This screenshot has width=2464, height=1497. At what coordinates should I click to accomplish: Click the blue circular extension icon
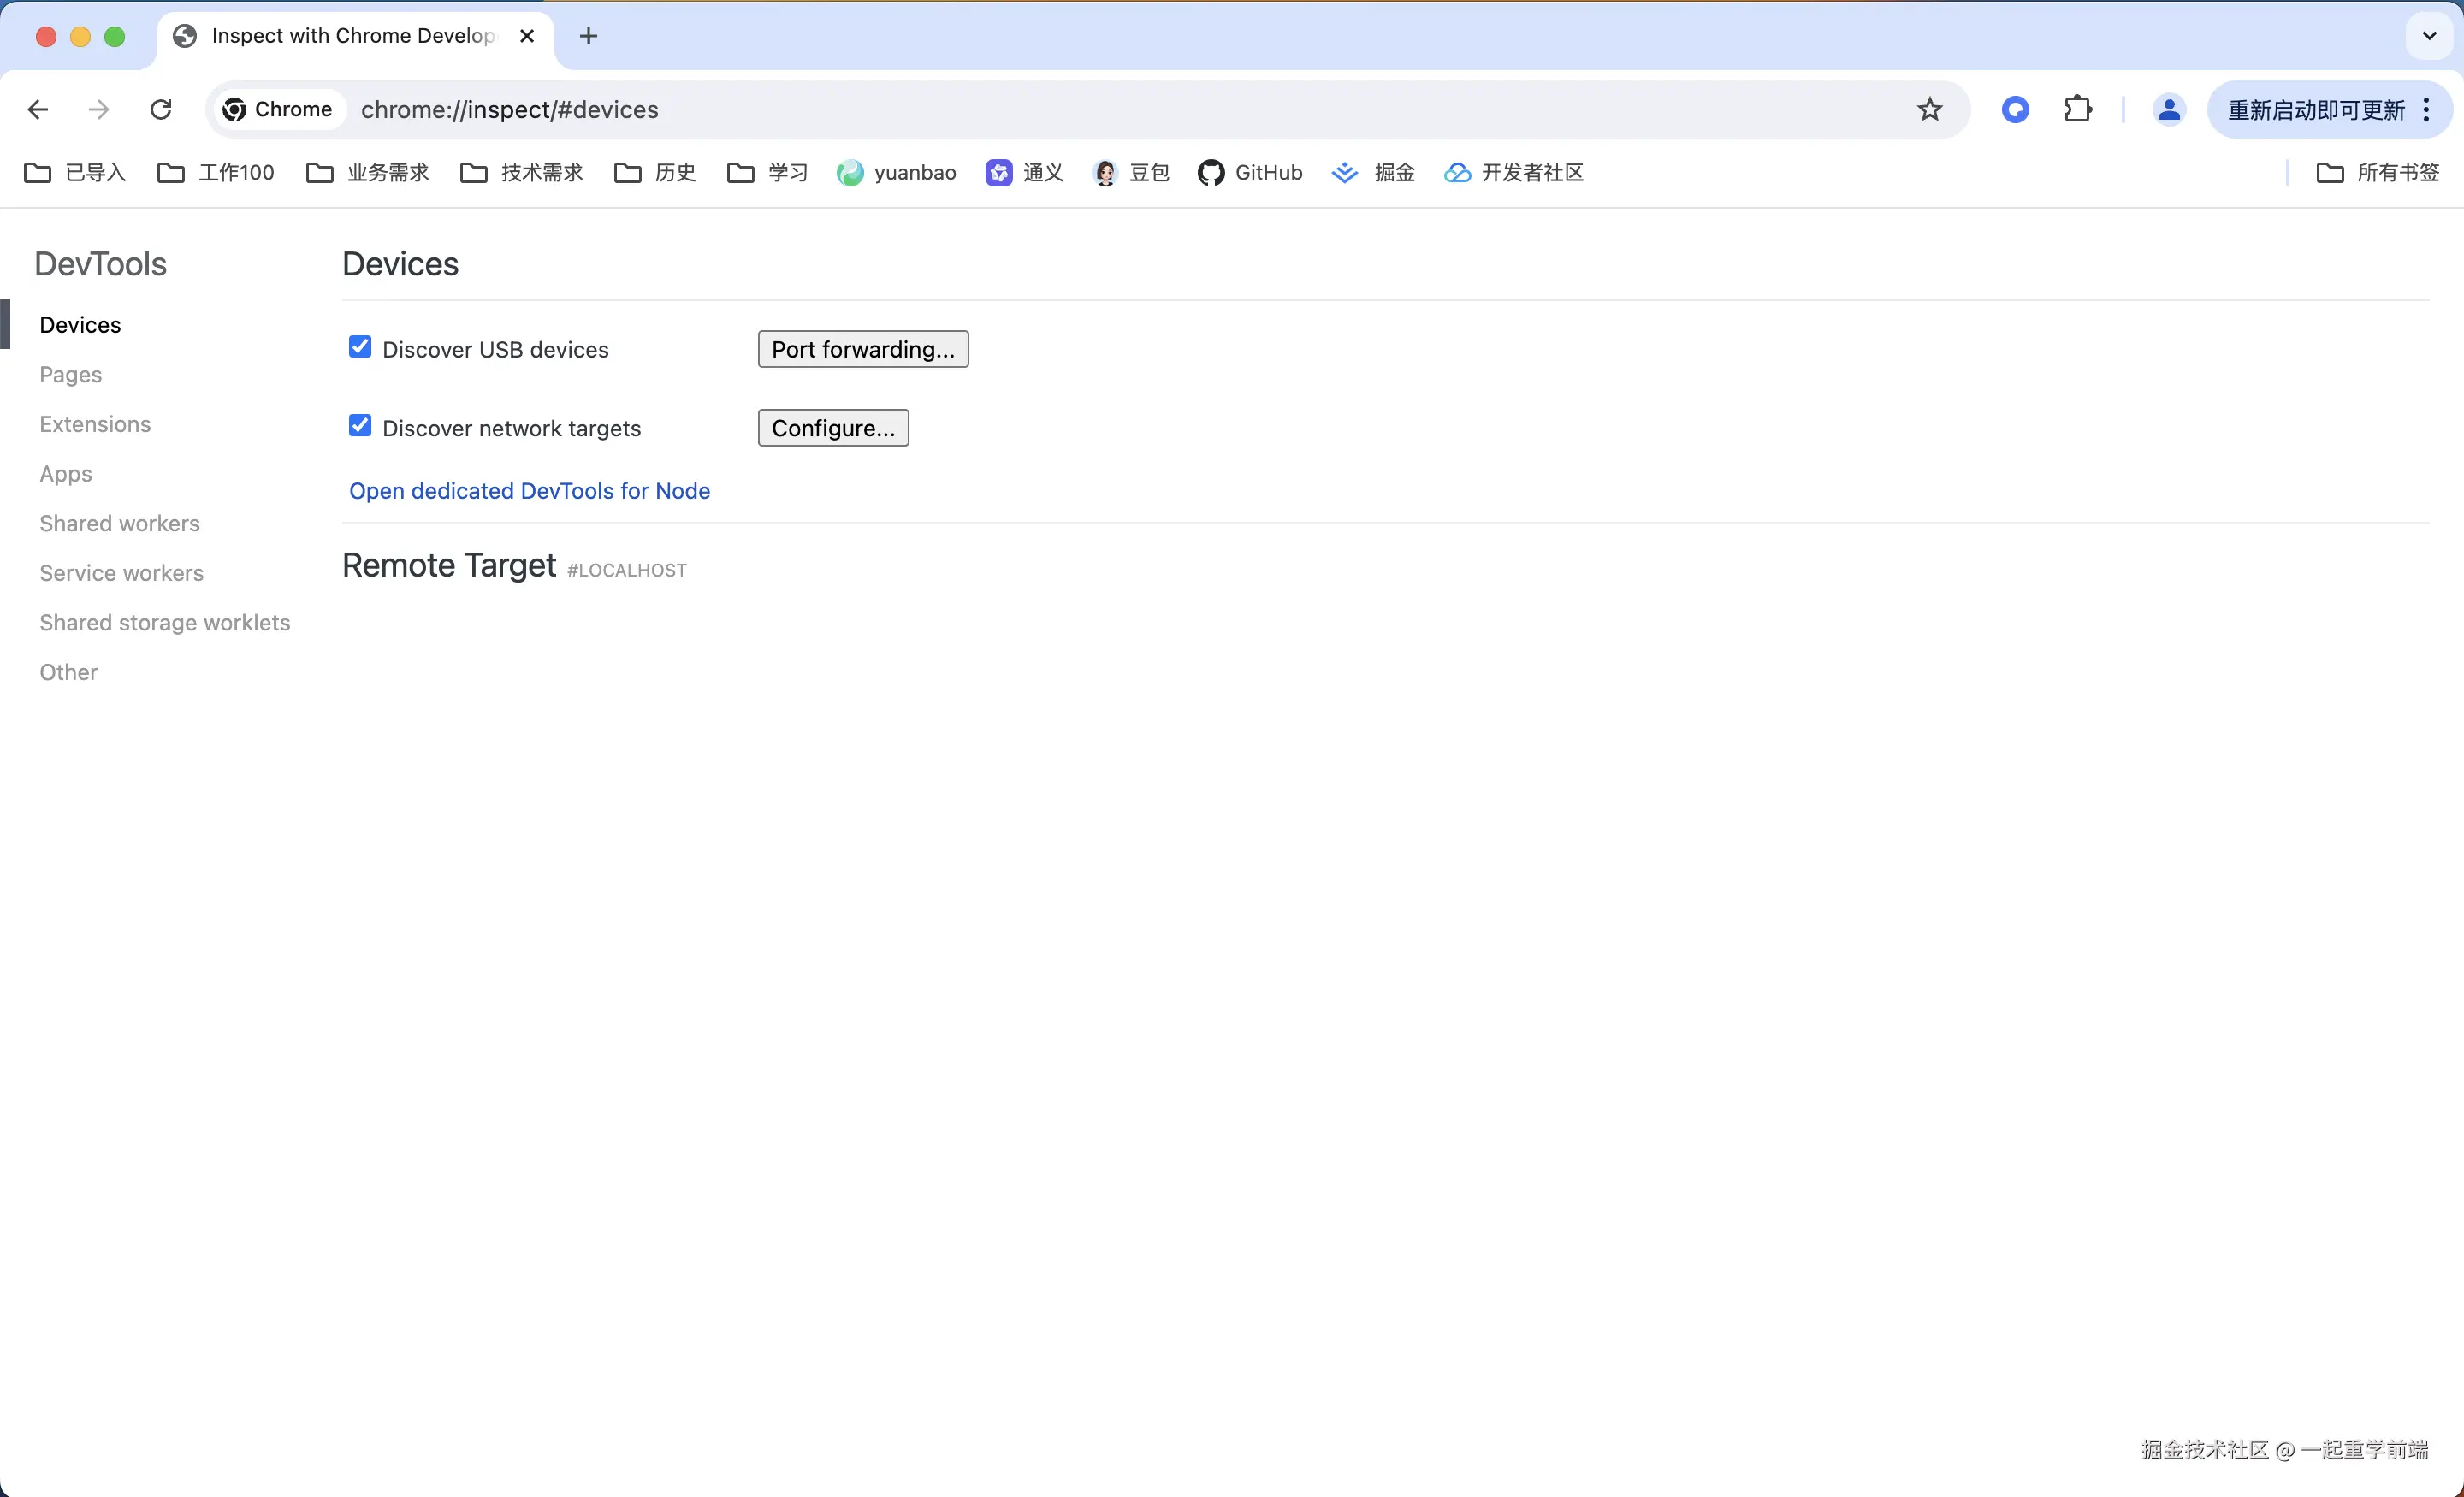point(2015,109)
